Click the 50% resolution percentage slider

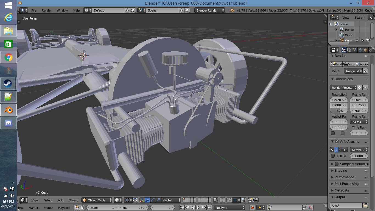[x=339, y=111]
